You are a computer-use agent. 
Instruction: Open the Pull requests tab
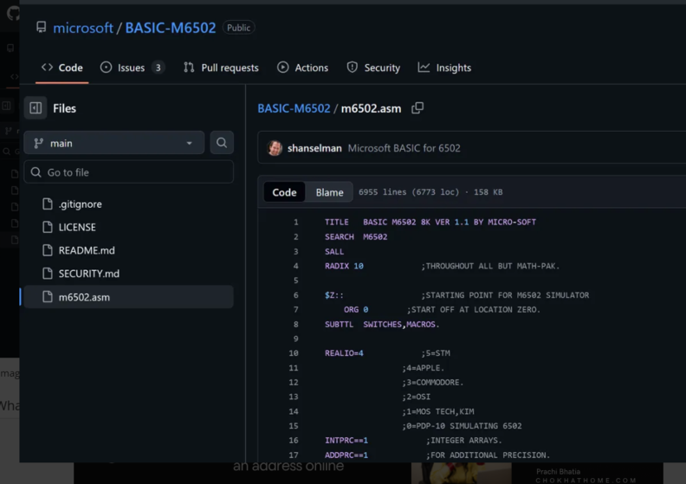(x=221, y=68)
